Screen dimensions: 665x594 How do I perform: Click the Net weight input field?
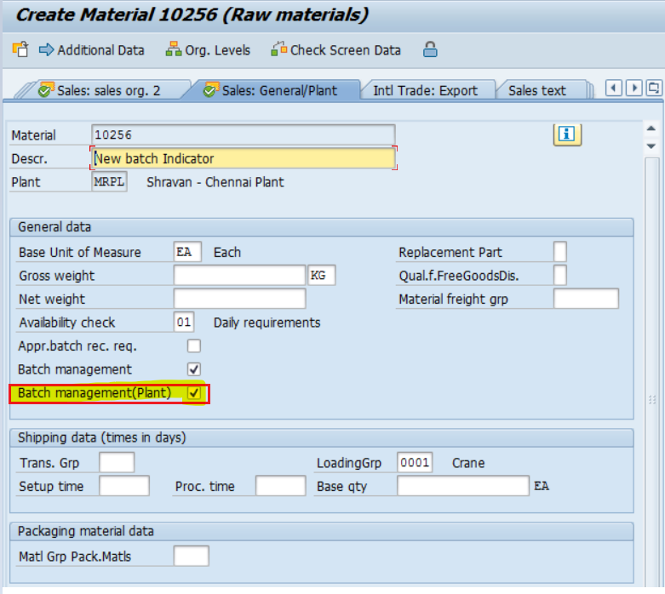[239, 299]
